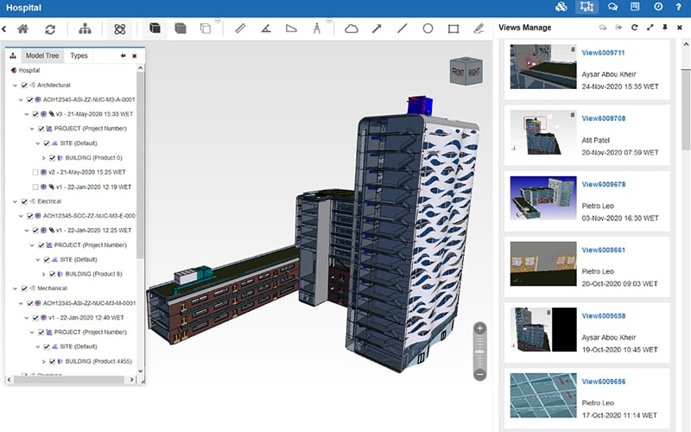Expand the Views Manage panel fullscreen
This screenshot has height=432, width=691.
tap(650, 28)
